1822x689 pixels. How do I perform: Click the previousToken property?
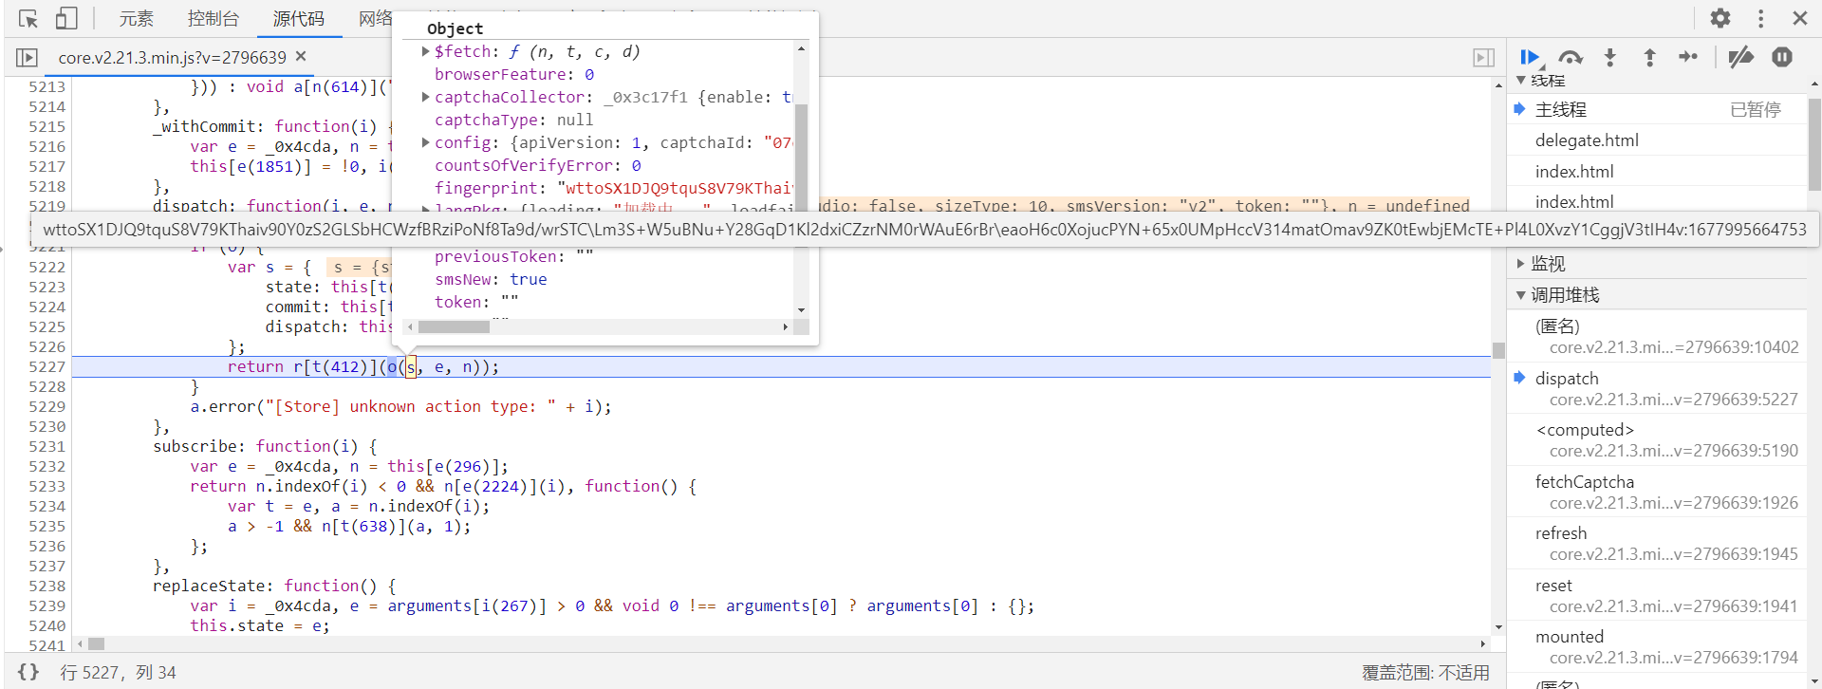point(513,256)
